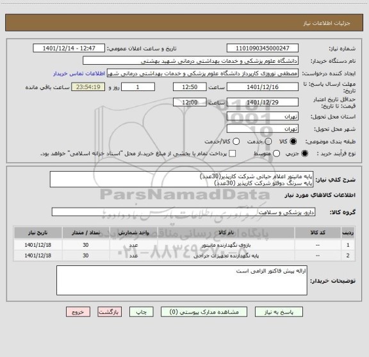Click the کد کالا column header
Screen dimensions: 369x357
[318, 233]
